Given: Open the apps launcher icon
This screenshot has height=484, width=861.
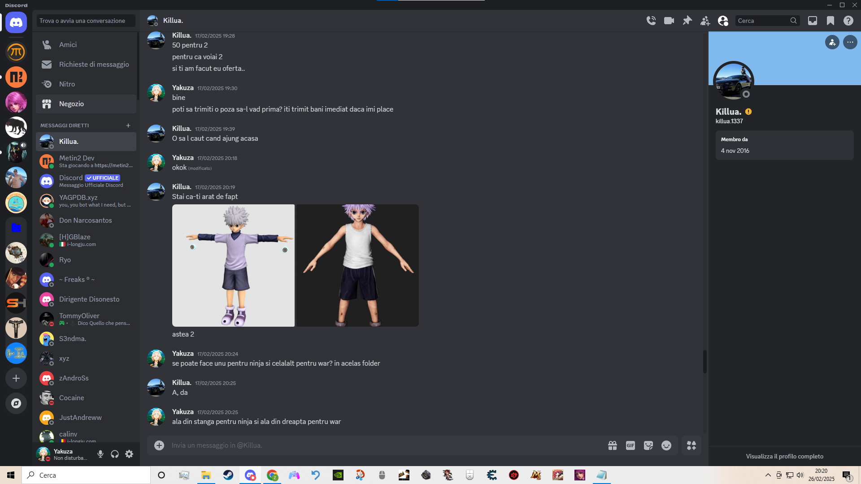Looking at the screenshot, I should (x=691, y=445).
